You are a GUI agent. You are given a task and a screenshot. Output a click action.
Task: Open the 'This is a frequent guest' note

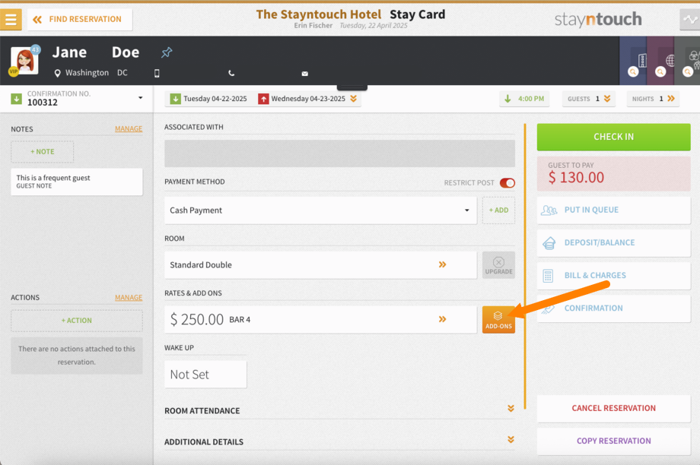coord(77,182)
